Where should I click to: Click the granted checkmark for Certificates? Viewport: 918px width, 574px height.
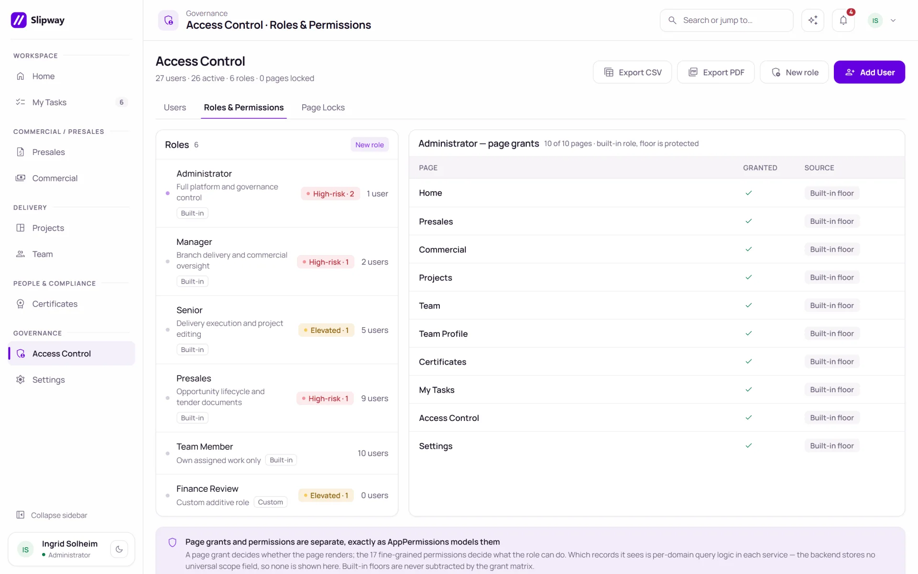(x=749, y=362)
